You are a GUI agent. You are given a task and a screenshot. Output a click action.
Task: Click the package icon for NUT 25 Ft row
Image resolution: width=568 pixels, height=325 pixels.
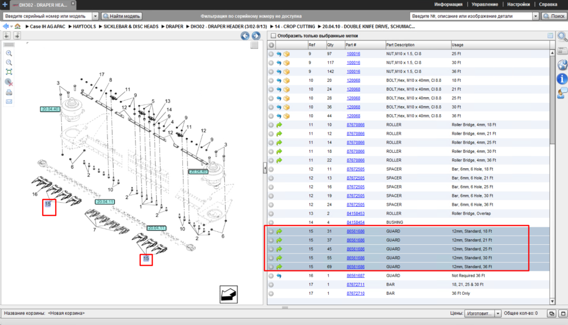(x=286, y=53)
